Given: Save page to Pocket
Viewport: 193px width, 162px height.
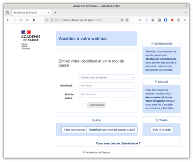Looking at the screenshot, I should pos(140,20).
